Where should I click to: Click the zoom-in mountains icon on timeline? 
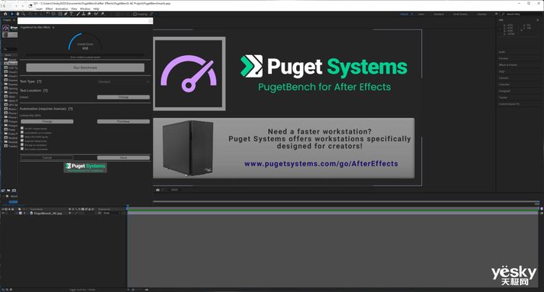tap(146, 290)
